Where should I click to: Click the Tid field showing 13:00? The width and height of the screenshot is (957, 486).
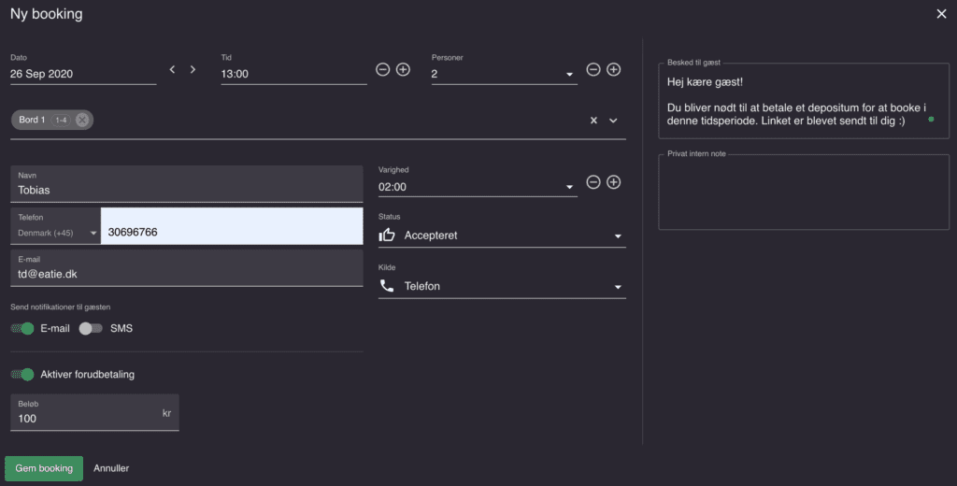pyautogui.click(x=293, y=74)
